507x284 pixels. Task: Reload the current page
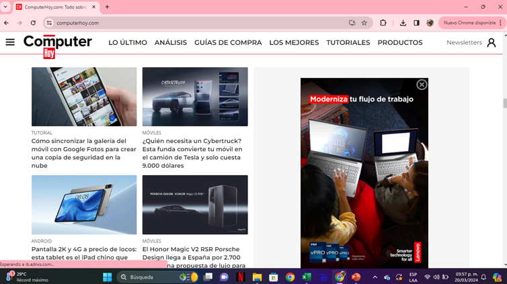pyautogui.click(x=33, y=23)
